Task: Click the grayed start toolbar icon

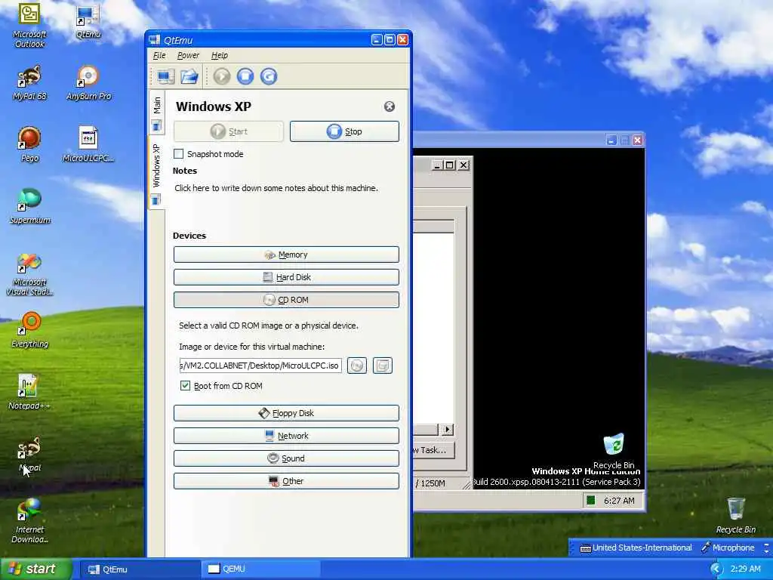Action: point(222,76)
